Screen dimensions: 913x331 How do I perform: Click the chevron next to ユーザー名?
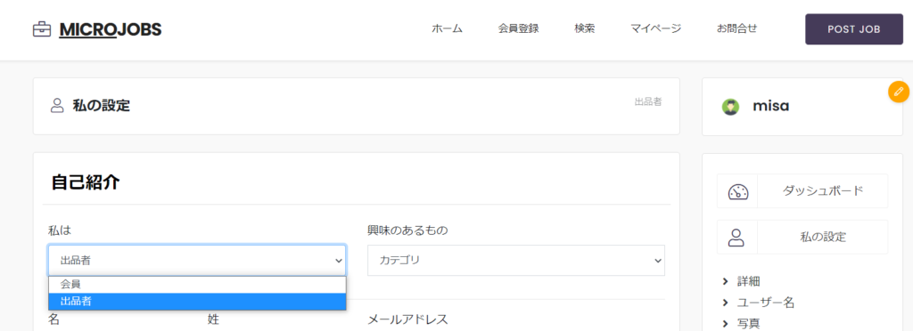(726, 303)
